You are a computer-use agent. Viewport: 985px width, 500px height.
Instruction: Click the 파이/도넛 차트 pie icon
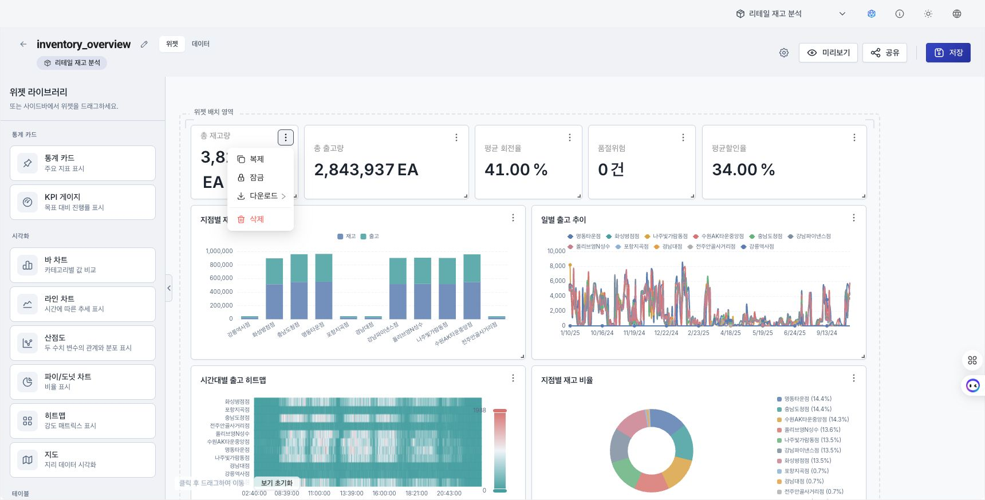click(27, 382)
